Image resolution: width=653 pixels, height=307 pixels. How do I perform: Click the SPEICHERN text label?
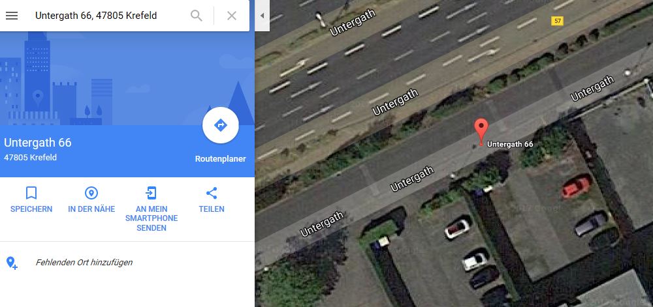[x=31, y=209]
